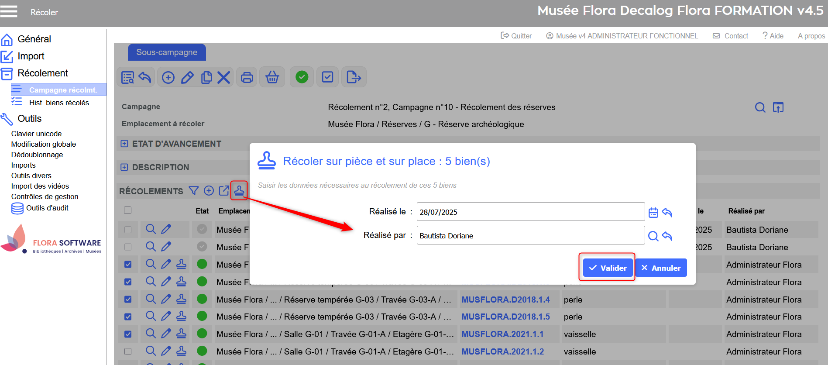Open the hamburger menu at top left
Screen dimensions: 828x365
click(9, 11)
